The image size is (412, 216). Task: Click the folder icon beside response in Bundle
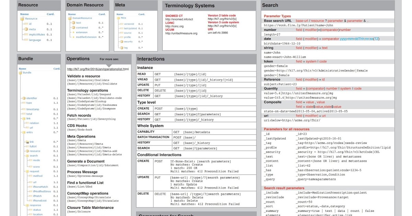[27, 205]
